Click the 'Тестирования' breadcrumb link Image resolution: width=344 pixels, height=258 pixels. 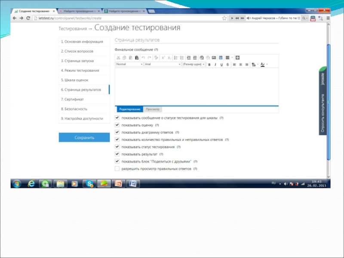pyautogui.click(x=73, y=29)
